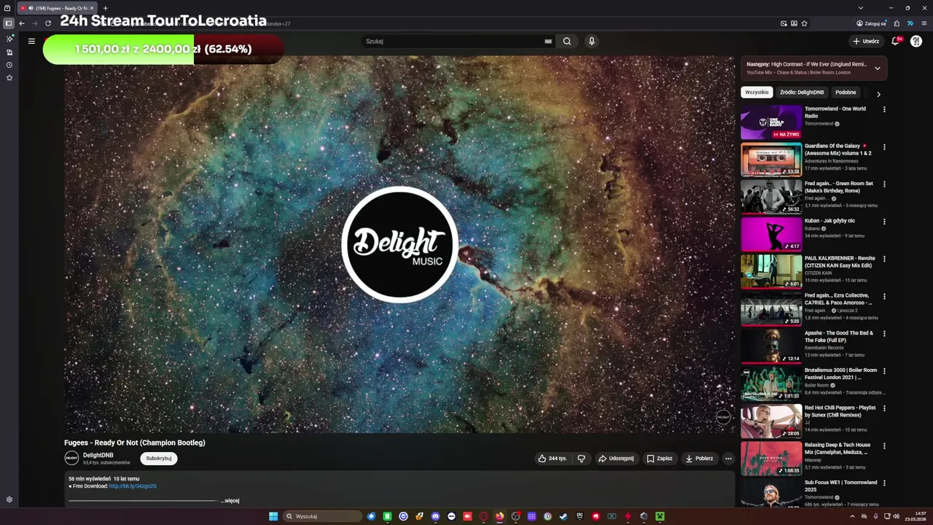This screenshot has height=525, width=933.
Task: Open more actions ellipsis under video
Action: coord(728,459)
